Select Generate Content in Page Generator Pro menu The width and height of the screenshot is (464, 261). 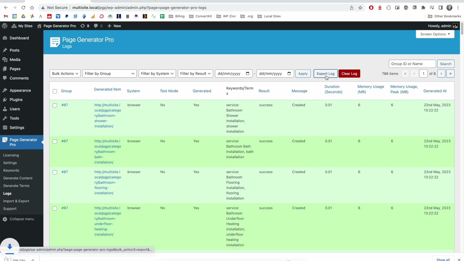tap(18, 178)
